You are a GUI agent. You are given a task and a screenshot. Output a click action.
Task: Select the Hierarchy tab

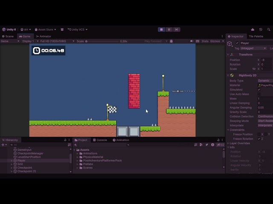click(10, 140)
